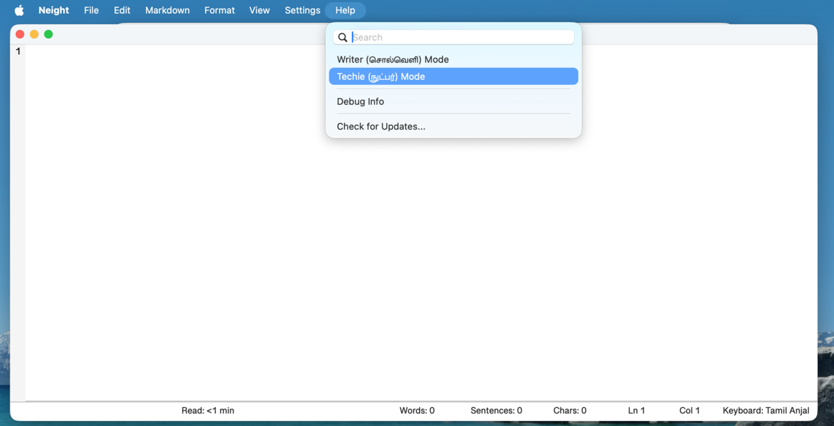This screenshot has width=834, height=426.
Task: Open the Neight application menu
Action: click(54, 10)
